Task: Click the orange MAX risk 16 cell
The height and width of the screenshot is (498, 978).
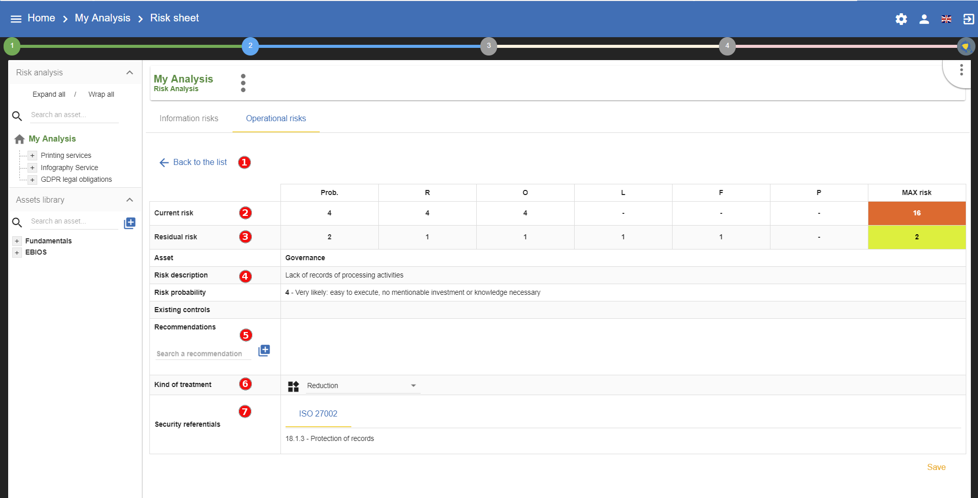Action: [916, 213]
